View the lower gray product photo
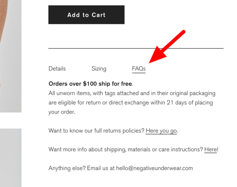The width and height of the screenshot is (237, 187). coord(11,158)
